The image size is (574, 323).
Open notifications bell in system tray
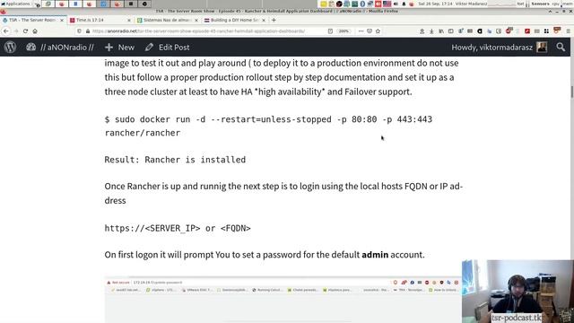(404, 4)
